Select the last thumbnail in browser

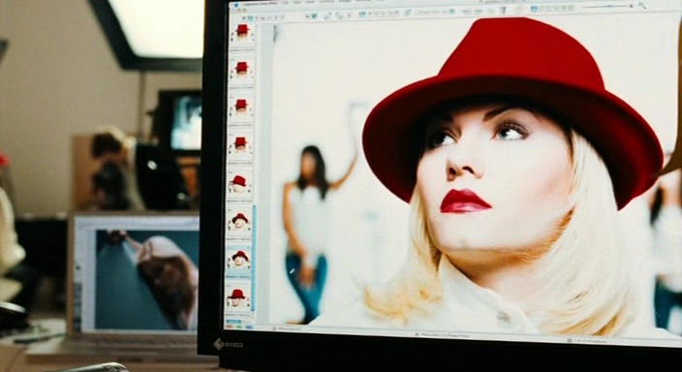[237, 298]
